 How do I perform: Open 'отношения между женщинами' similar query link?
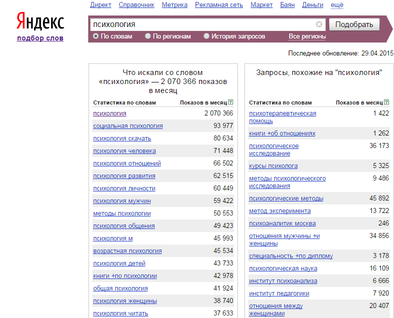click(x=276, y=309)
